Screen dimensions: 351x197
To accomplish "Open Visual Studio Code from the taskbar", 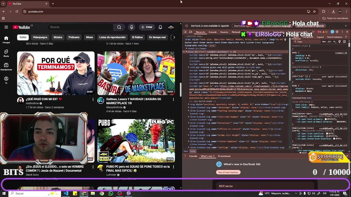I will click(x=66, y=193).
